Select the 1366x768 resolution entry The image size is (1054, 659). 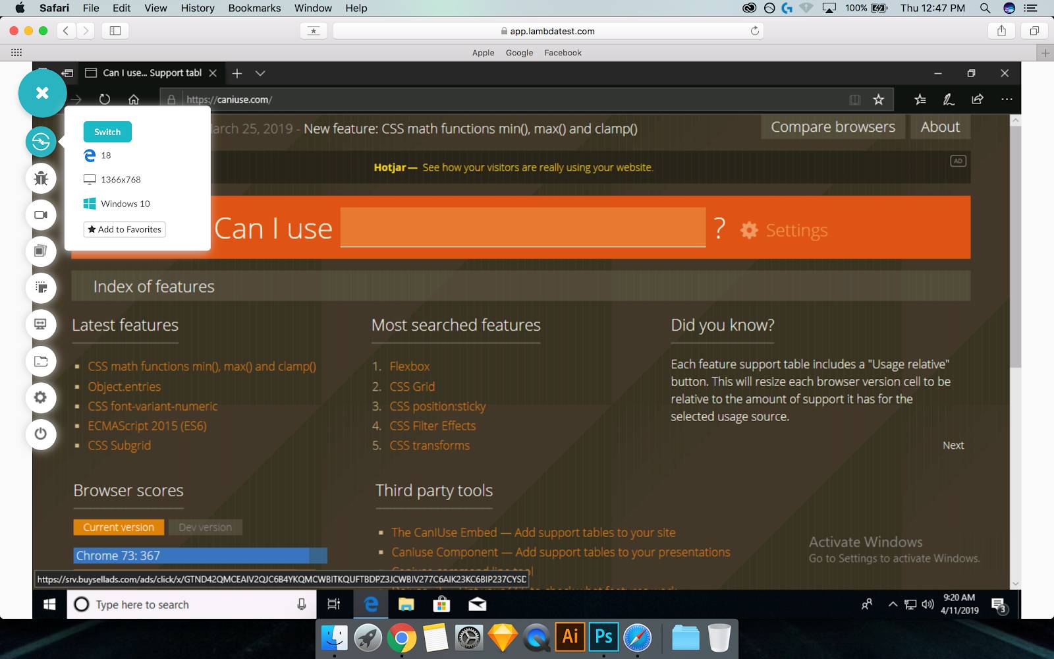click(x=112, y=179)
